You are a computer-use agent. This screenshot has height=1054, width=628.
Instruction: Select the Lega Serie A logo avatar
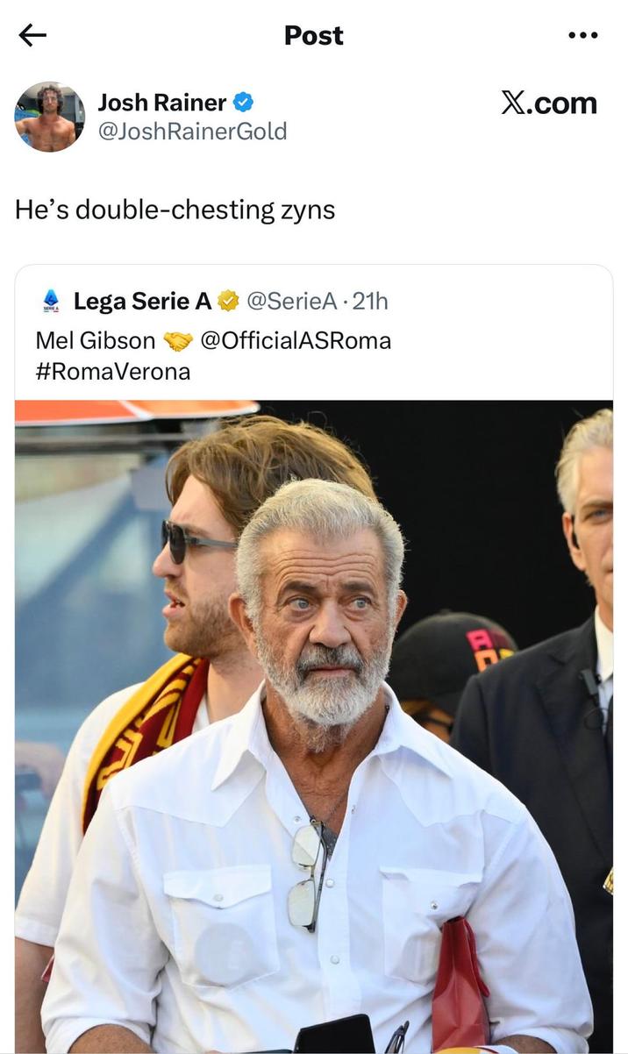coord(50,300)
